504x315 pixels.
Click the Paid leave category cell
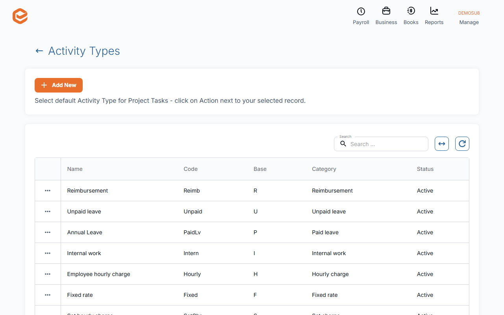pos(325,232)
